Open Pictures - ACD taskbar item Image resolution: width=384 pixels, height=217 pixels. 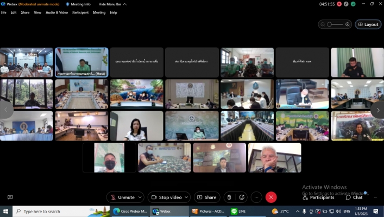(209, 212)
